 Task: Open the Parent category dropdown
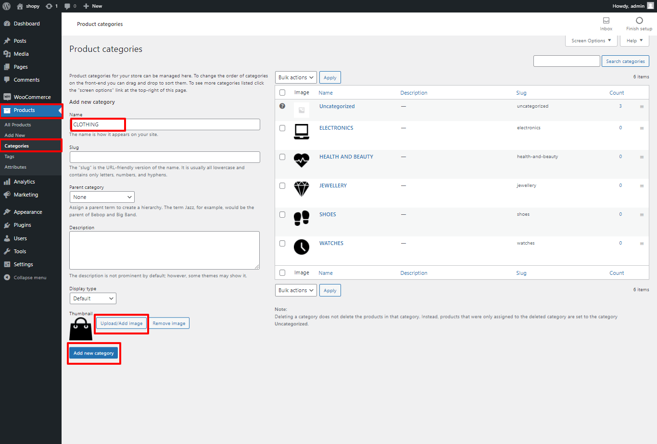pos(102,197)
